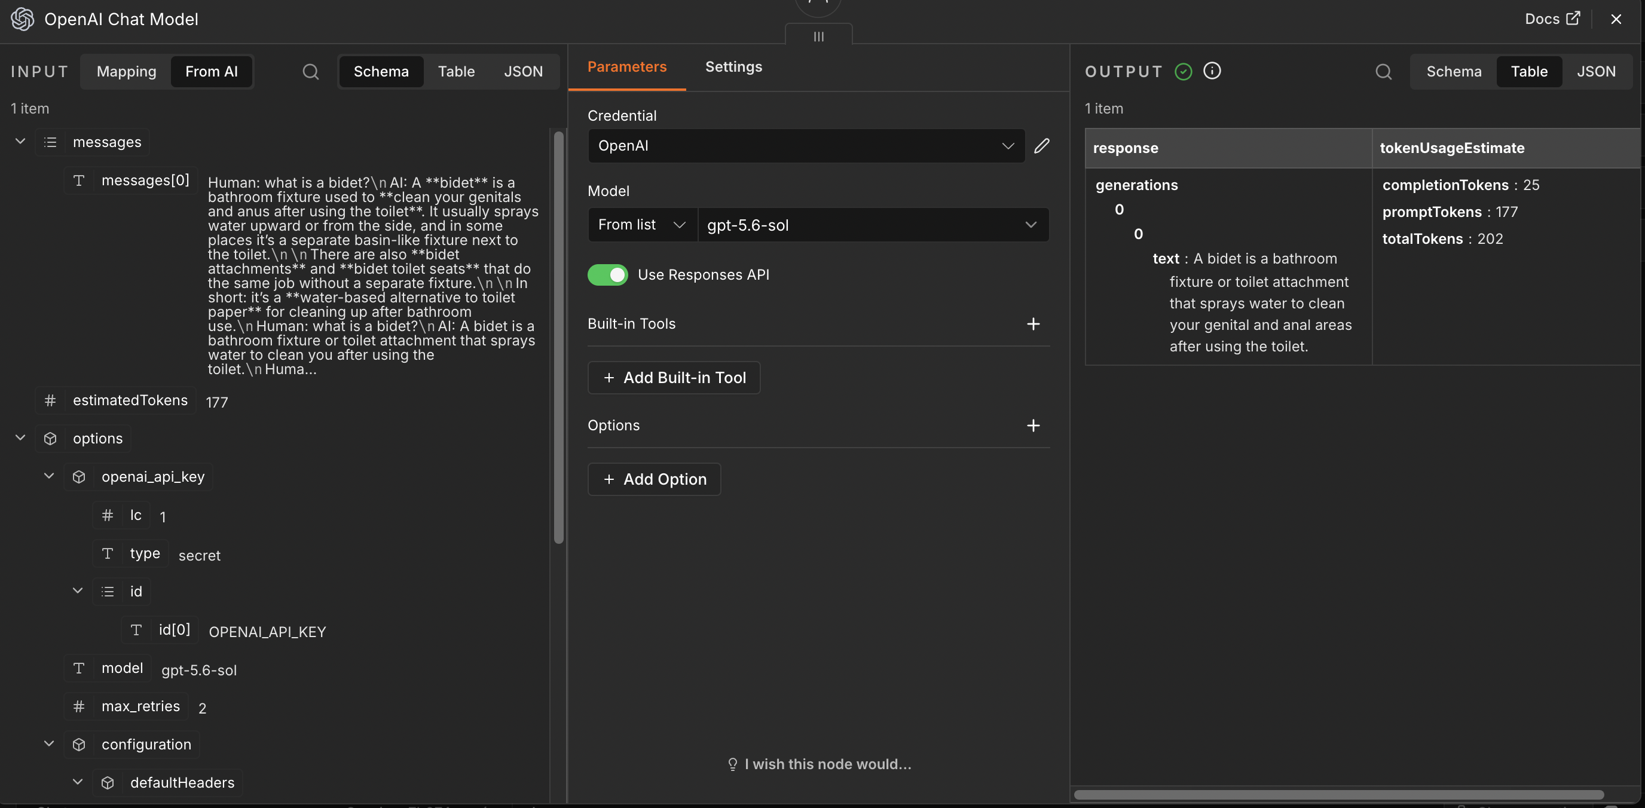Collapse the options tree node
This screenshot has width=1645, height=808.
click(20, 438)
